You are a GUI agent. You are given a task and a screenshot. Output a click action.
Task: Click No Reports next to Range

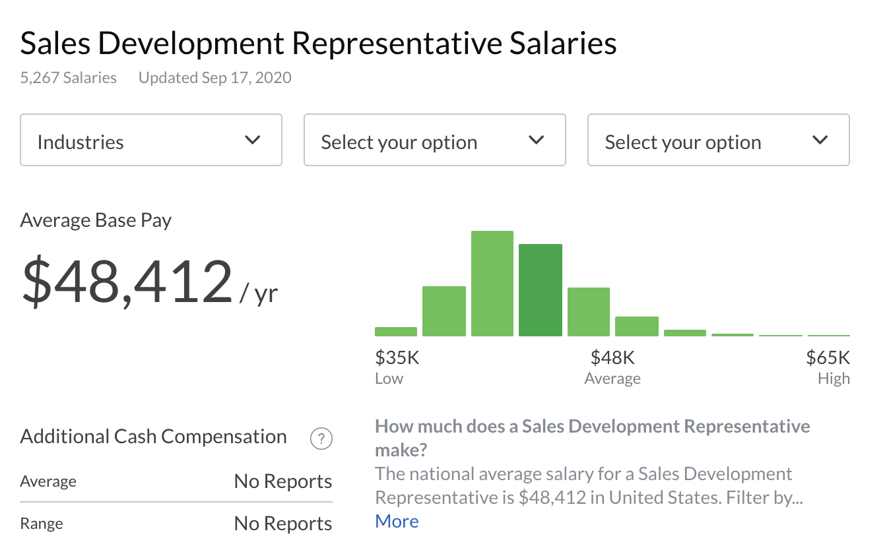282,522
